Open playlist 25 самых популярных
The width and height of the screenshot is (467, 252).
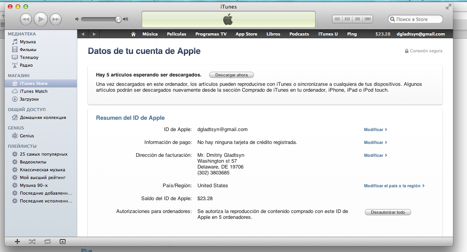click(41, 154)
